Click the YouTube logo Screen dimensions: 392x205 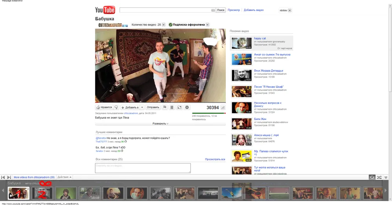(105, 10)
